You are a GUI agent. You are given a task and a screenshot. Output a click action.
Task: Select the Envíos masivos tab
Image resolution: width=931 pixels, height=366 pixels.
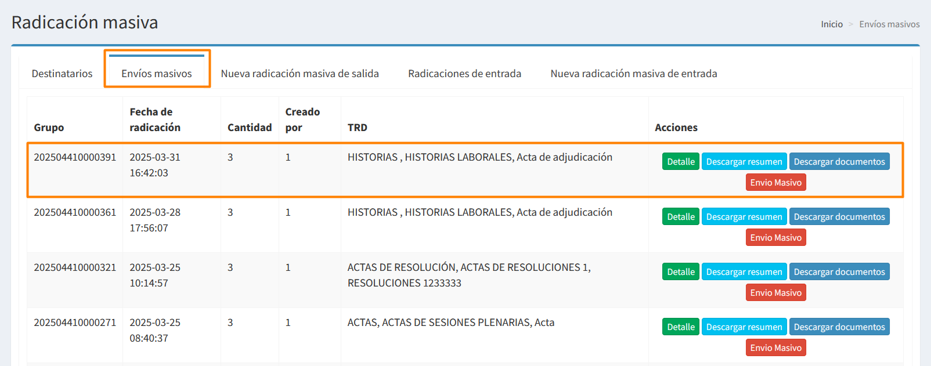[157, 74]
